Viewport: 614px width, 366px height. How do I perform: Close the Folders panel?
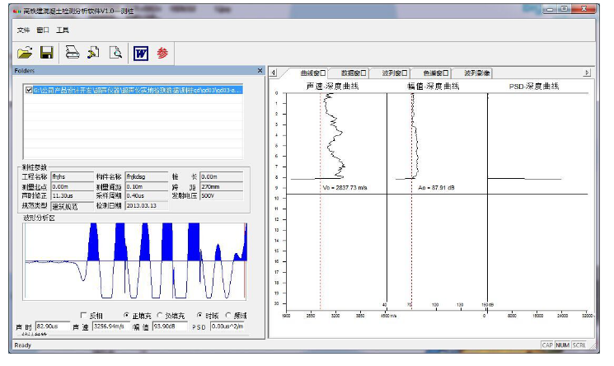click(x=260, y=71)
